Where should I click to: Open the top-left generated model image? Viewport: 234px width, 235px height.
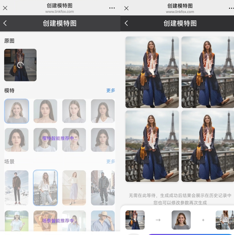(x=152, y=72)
